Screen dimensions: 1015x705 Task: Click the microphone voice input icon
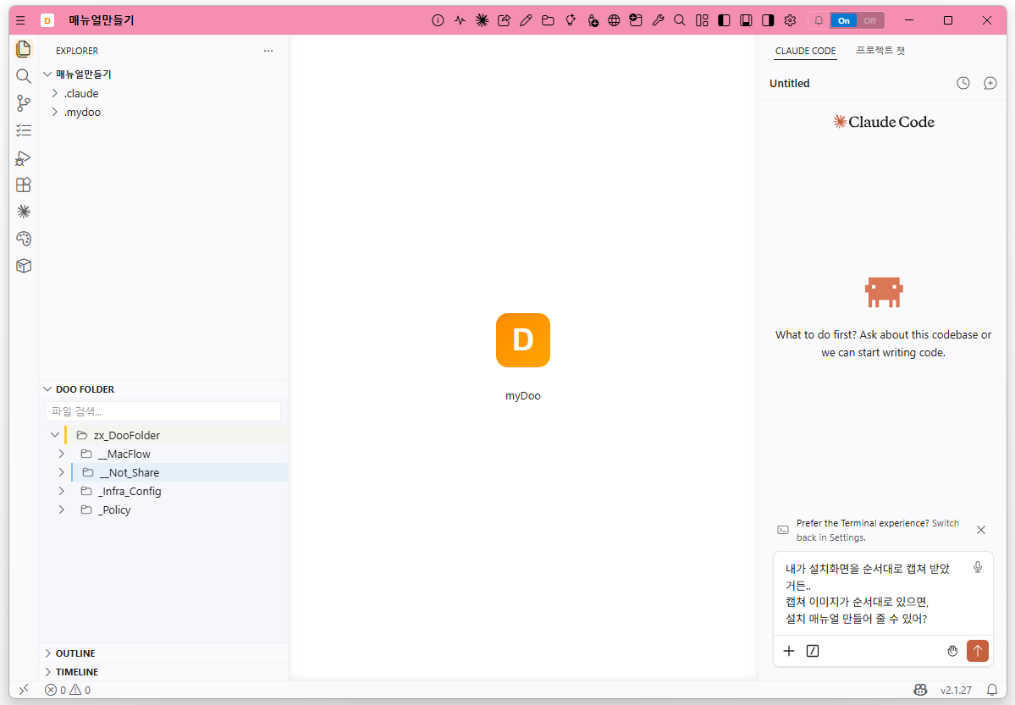pos(978,567)
